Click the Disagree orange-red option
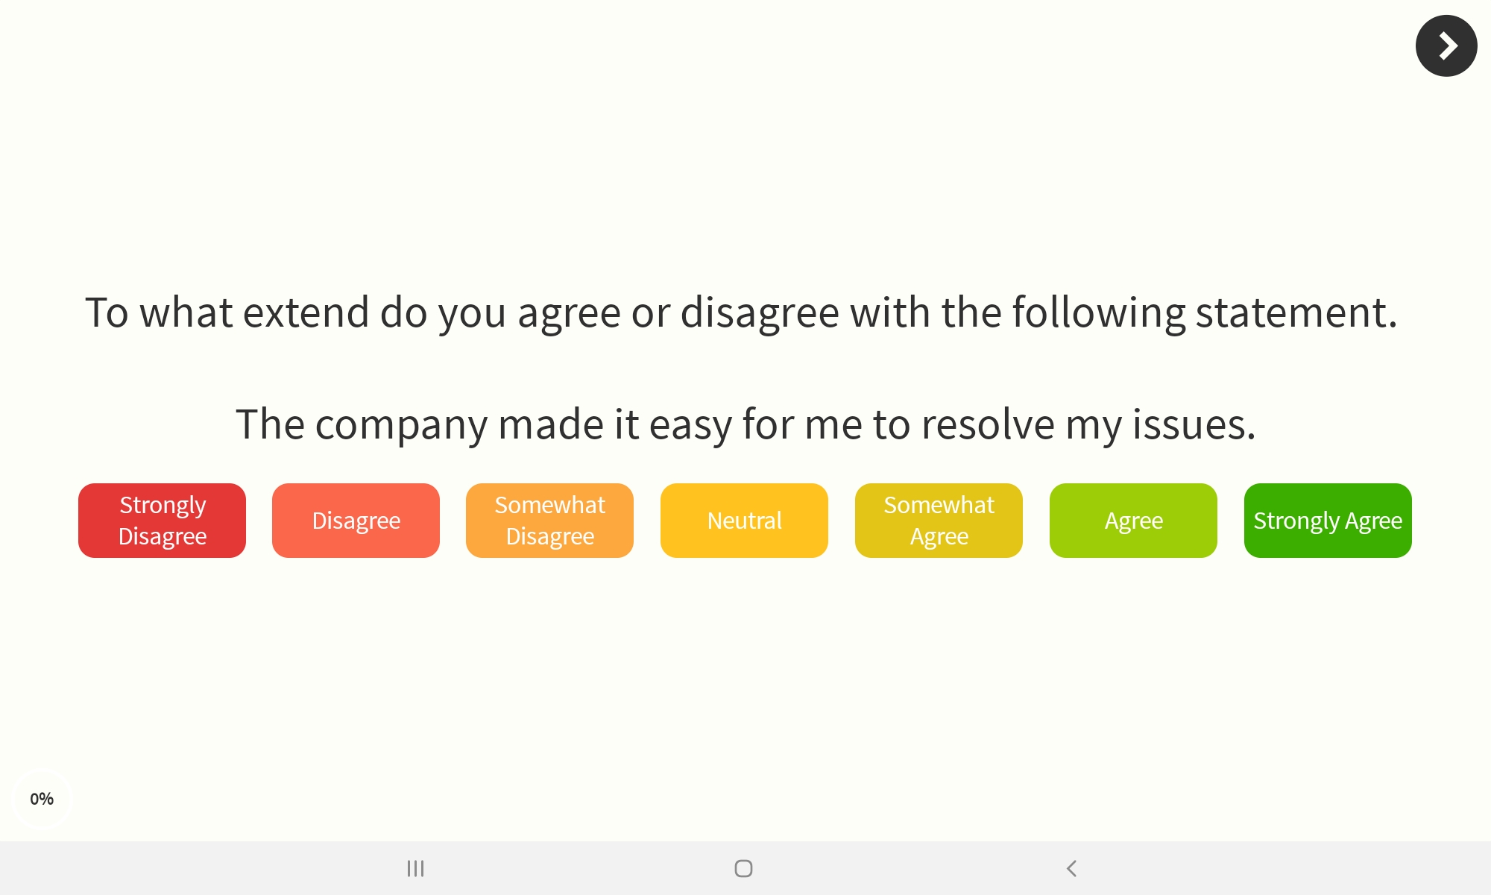 (356, 520)
